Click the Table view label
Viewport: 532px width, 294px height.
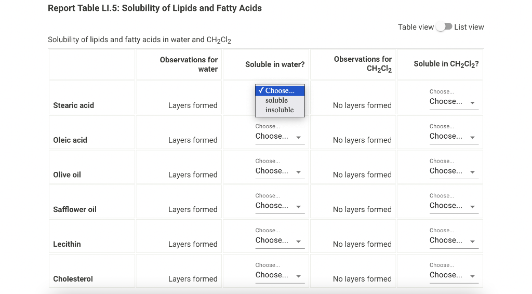coord(416,27)
